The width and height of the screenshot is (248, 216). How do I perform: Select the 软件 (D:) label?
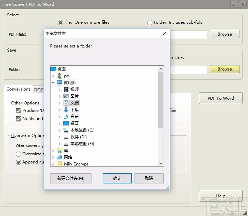click(79, 137)
